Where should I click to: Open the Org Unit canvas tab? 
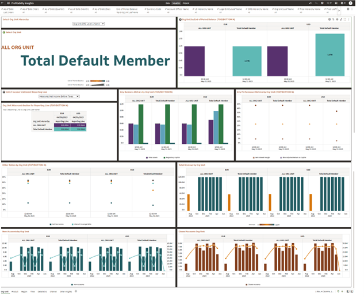[5, 291]
